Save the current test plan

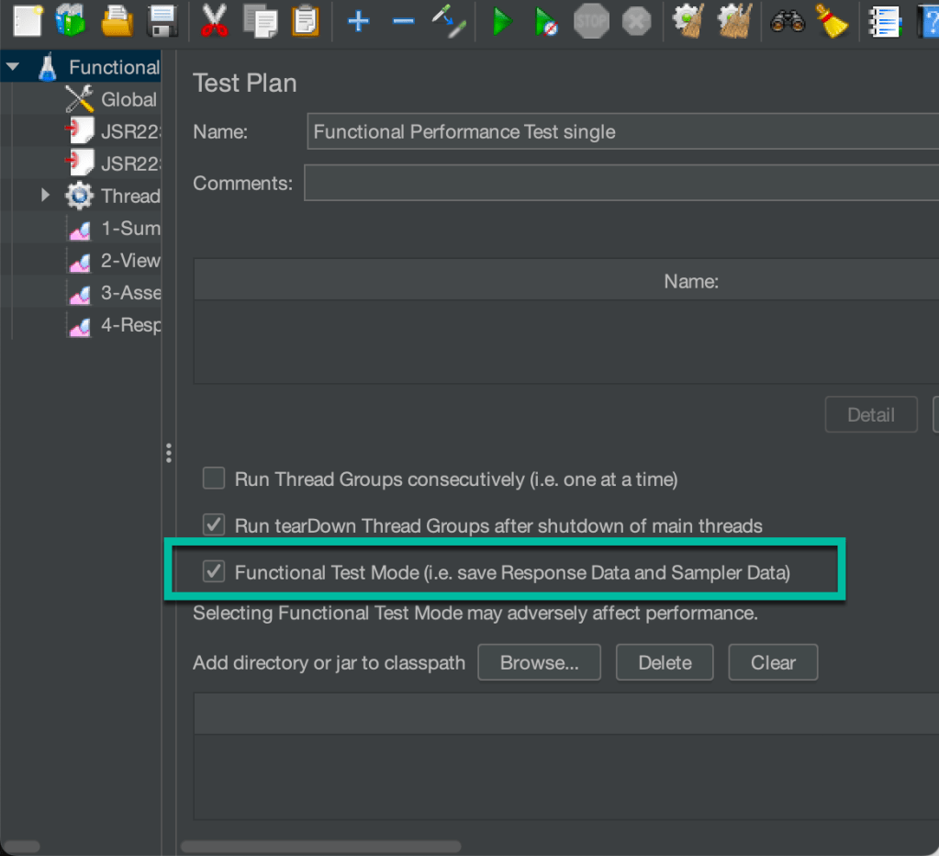coord(163,21)
